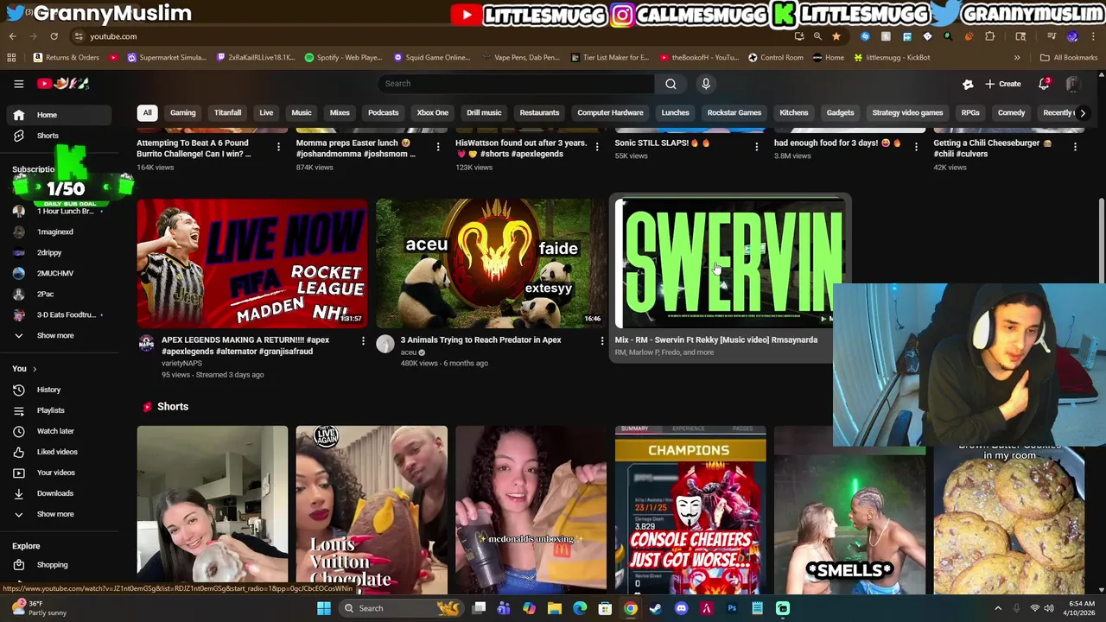Screen dimensions: 1106x622
Task: Click the Windows Start button
Action: pos(324,608)
